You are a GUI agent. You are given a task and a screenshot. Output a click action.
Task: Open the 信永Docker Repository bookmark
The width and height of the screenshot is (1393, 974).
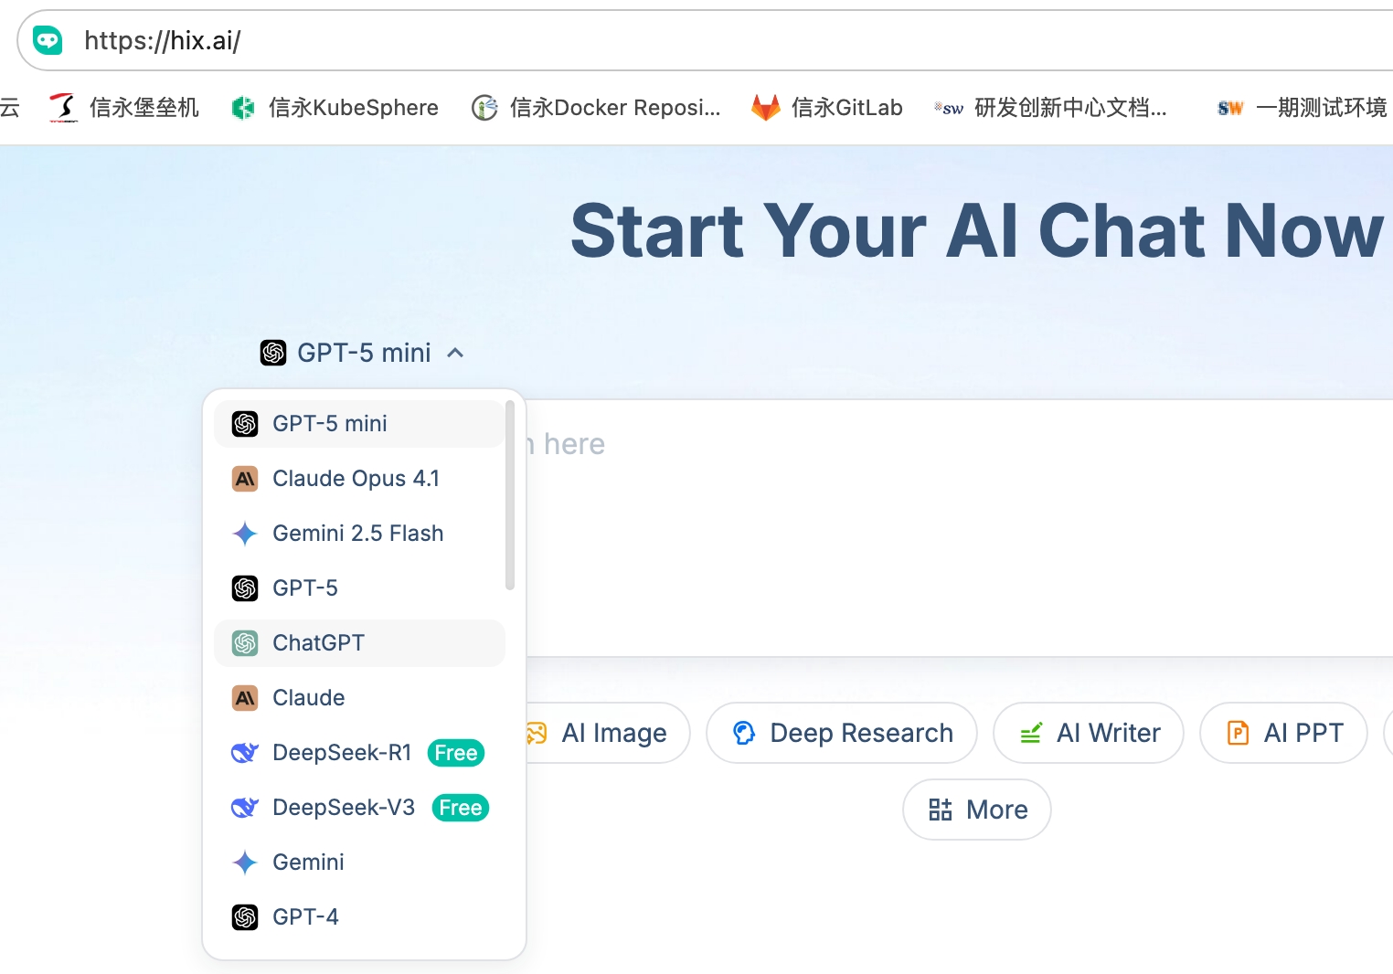tap(596, 108)
